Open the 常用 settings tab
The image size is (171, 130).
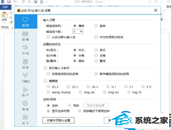tap(25, 22)
